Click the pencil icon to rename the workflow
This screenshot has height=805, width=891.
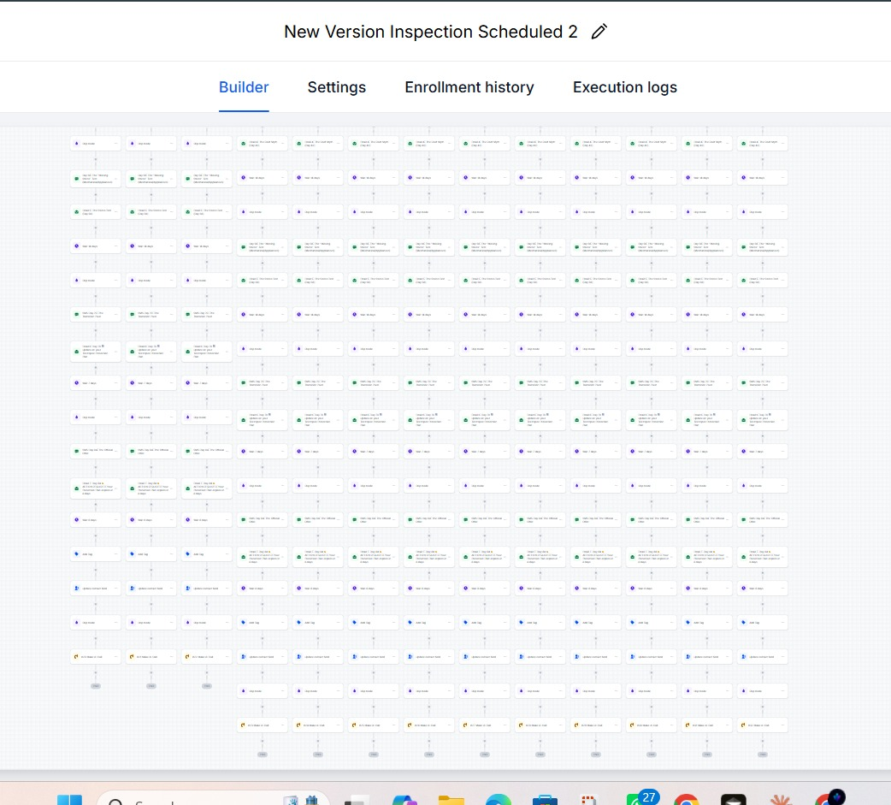click(599, 32)
